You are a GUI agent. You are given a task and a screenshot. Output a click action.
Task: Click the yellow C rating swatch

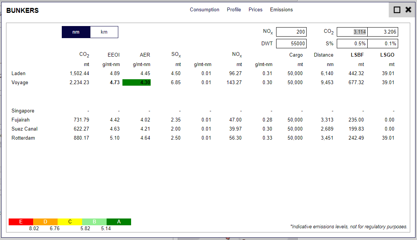tap(70, 222)
